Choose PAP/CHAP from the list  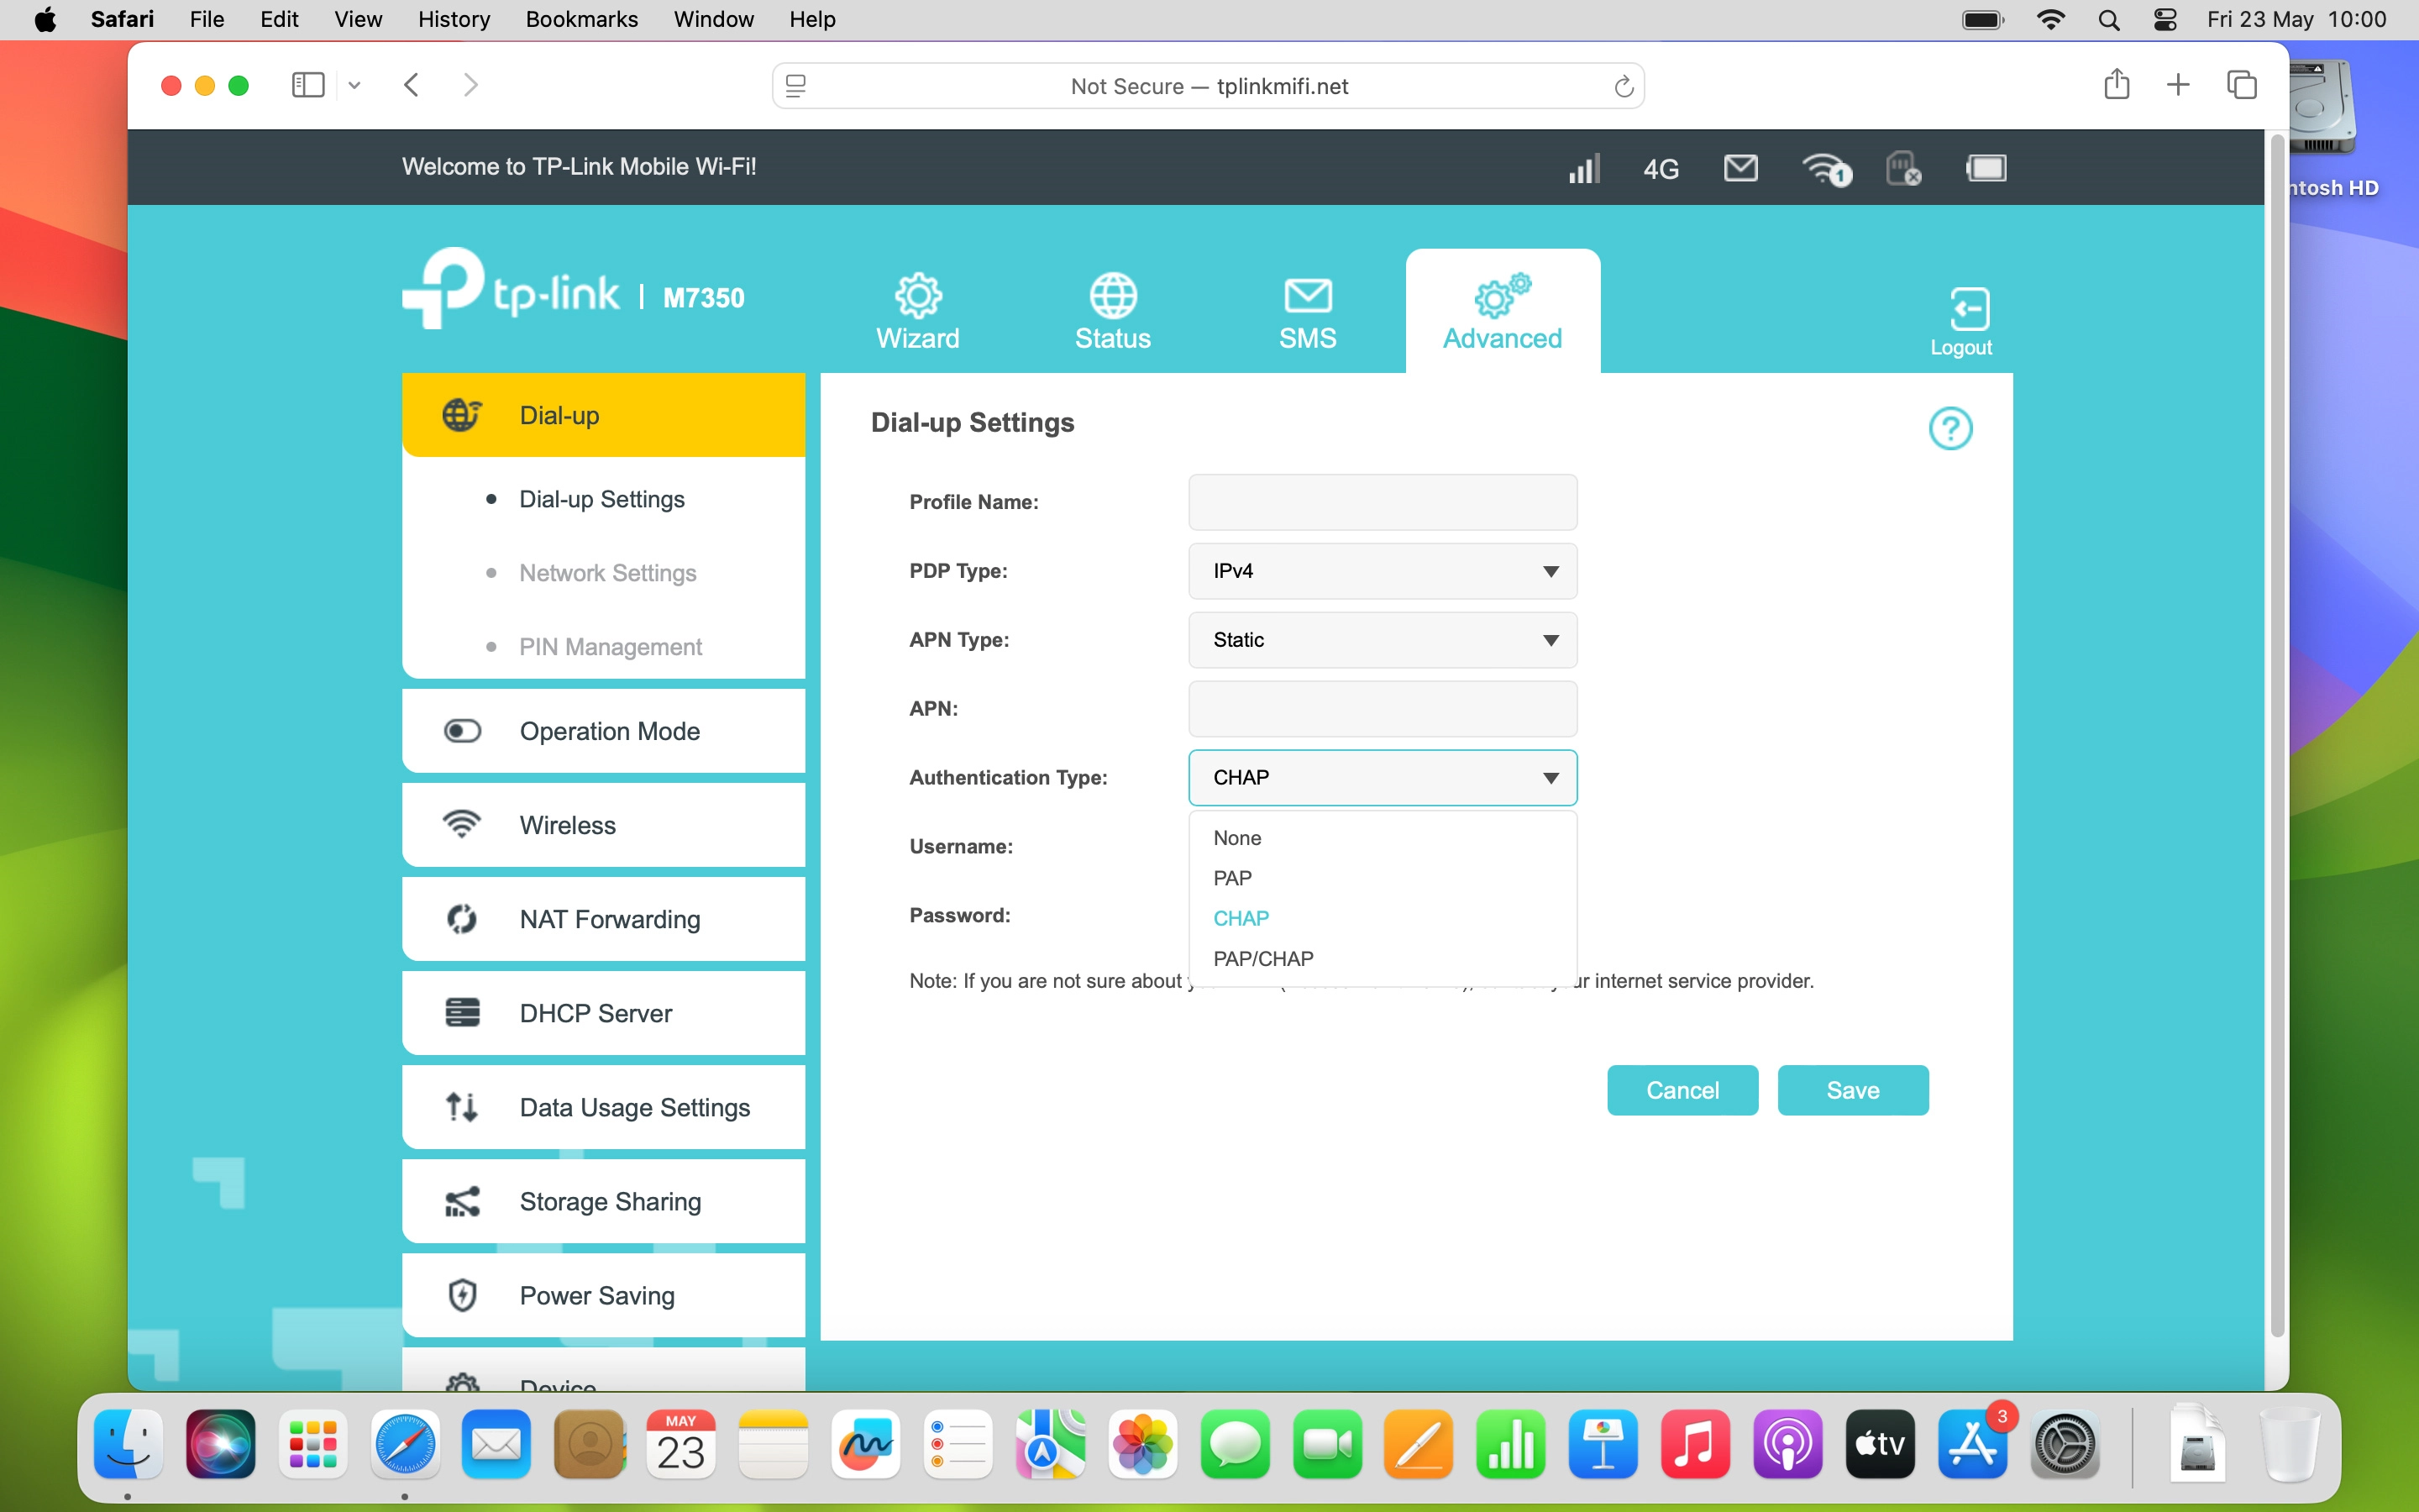(1263, 958)
